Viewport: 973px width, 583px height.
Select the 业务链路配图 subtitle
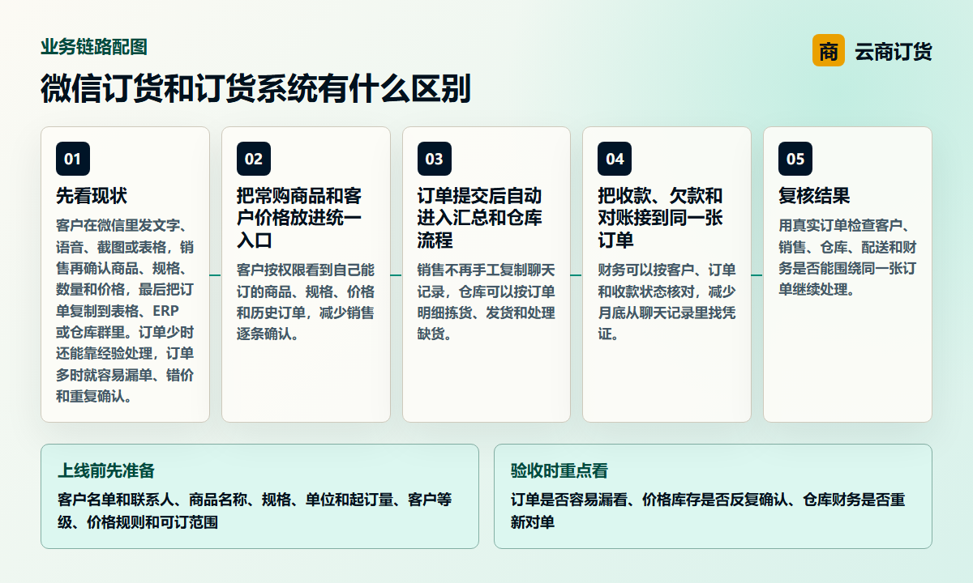[x=94, y=47]
